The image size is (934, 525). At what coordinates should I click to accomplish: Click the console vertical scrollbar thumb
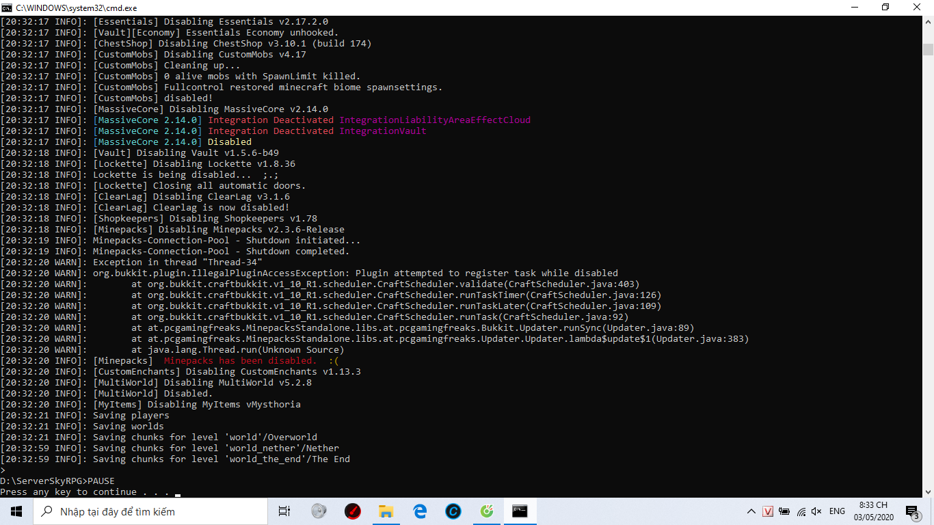(928, 49)
